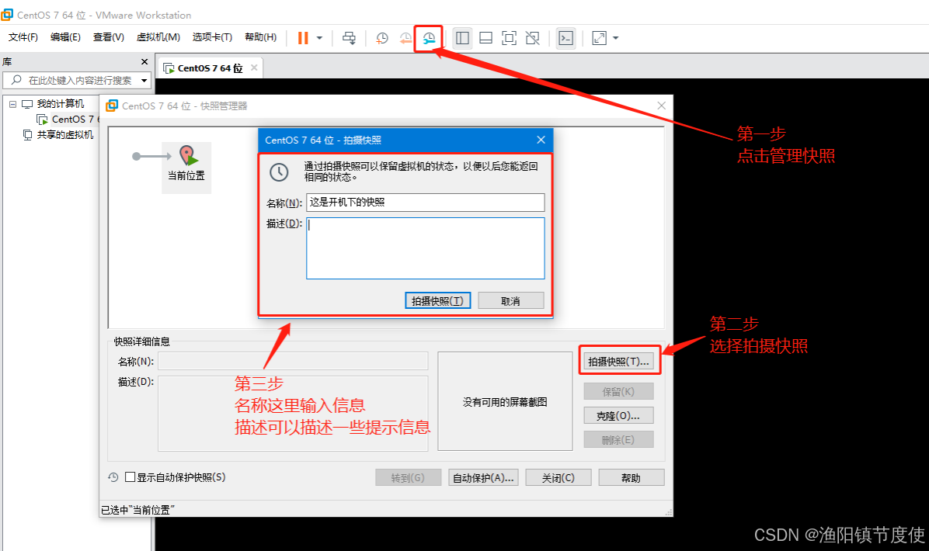Close the snapshot manager window with X

pos(662,106)
